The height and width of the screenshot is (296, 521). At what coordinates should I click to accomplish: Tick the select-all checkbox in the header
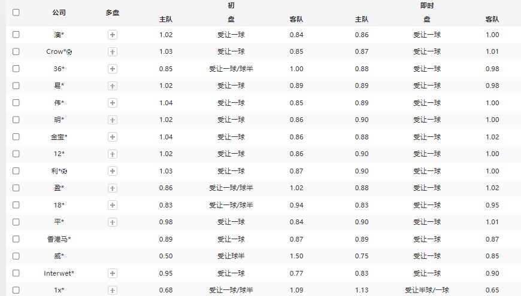point(16,12)
